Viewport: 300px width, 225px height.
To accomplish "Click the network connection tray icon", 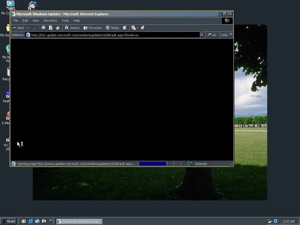I will coord(270,221).
